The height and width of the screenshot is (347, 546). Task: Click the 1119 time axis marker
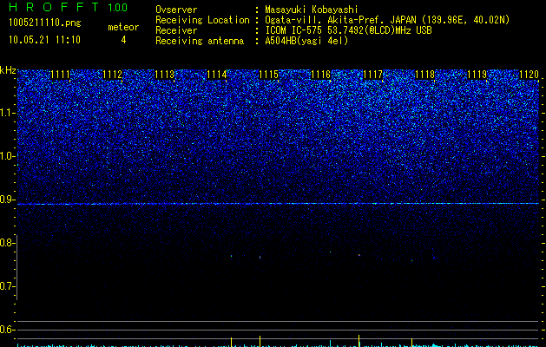tap(477, 75)
